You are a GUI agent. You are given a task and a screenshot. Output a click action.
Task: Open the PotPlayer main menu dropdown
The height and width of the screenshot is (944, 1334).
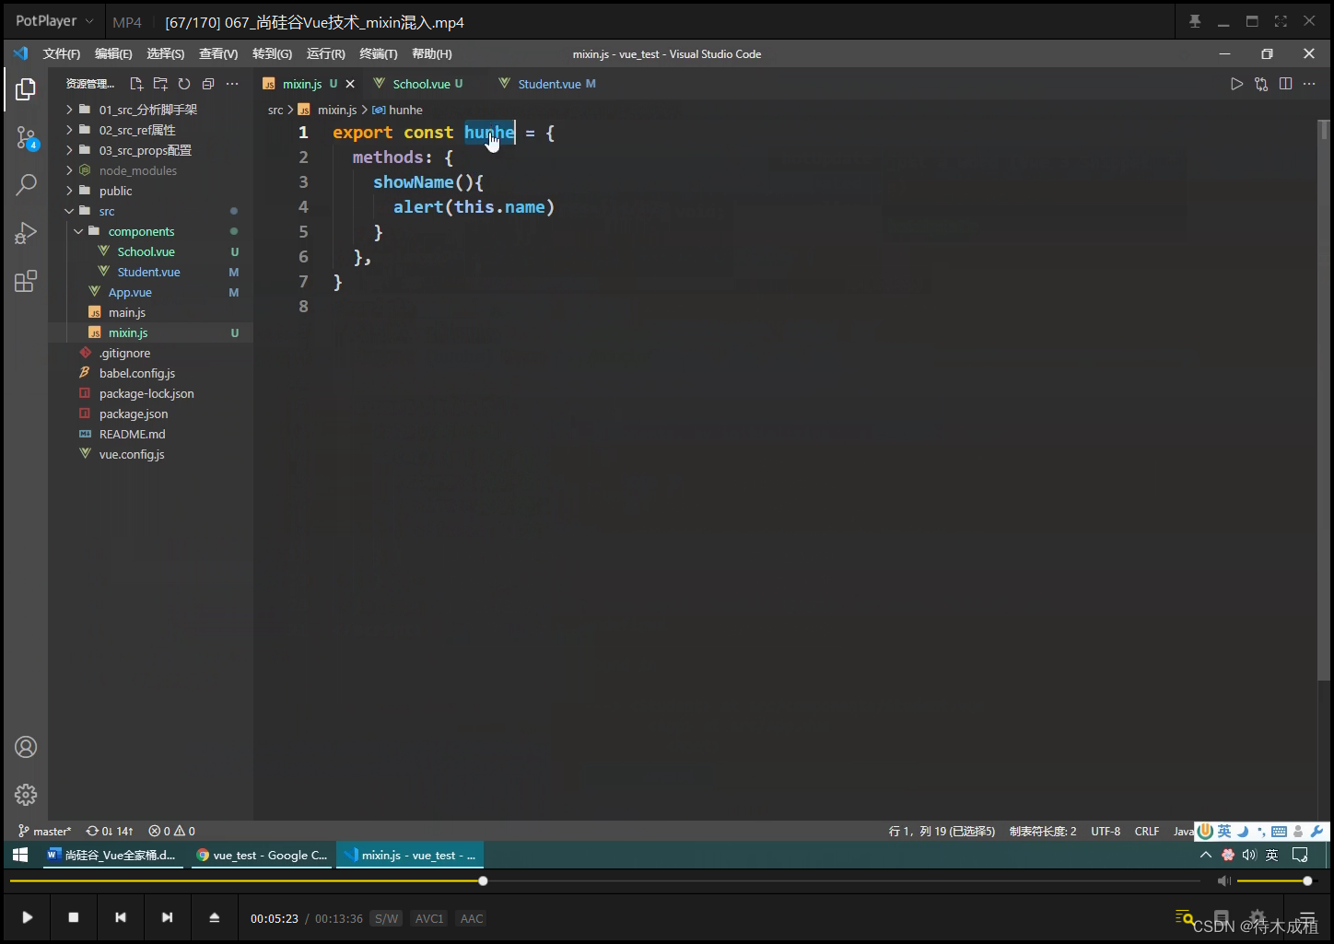click(54, 21)
